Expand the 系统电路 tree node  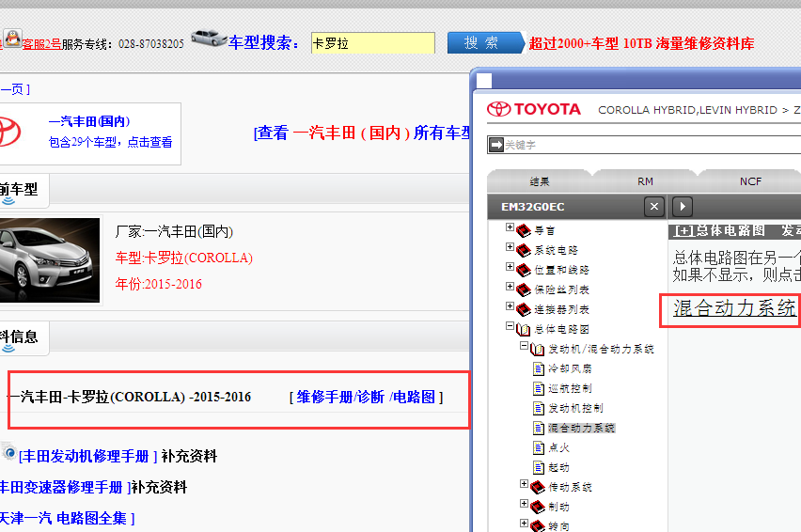[x=510, y=247]
